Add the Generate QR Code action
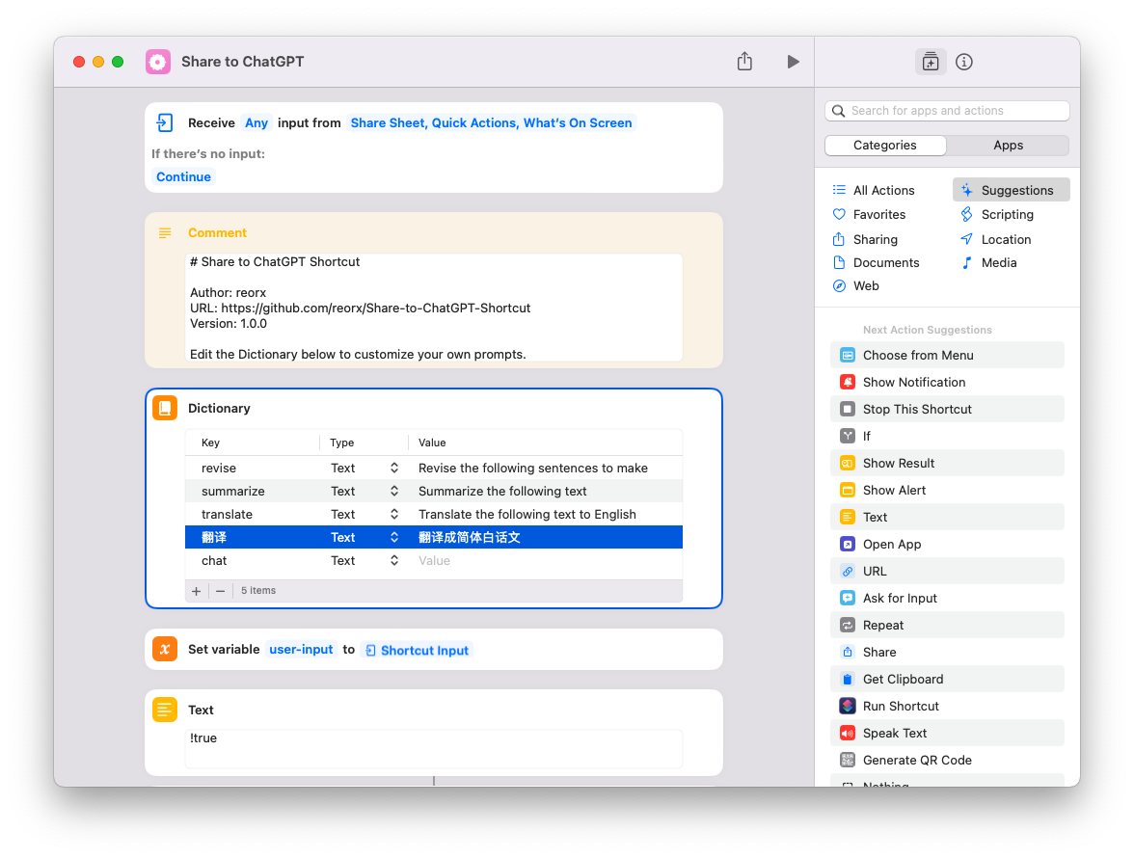Image resolution: width=1134 pixels, height=858 pixels. (947, 760)
